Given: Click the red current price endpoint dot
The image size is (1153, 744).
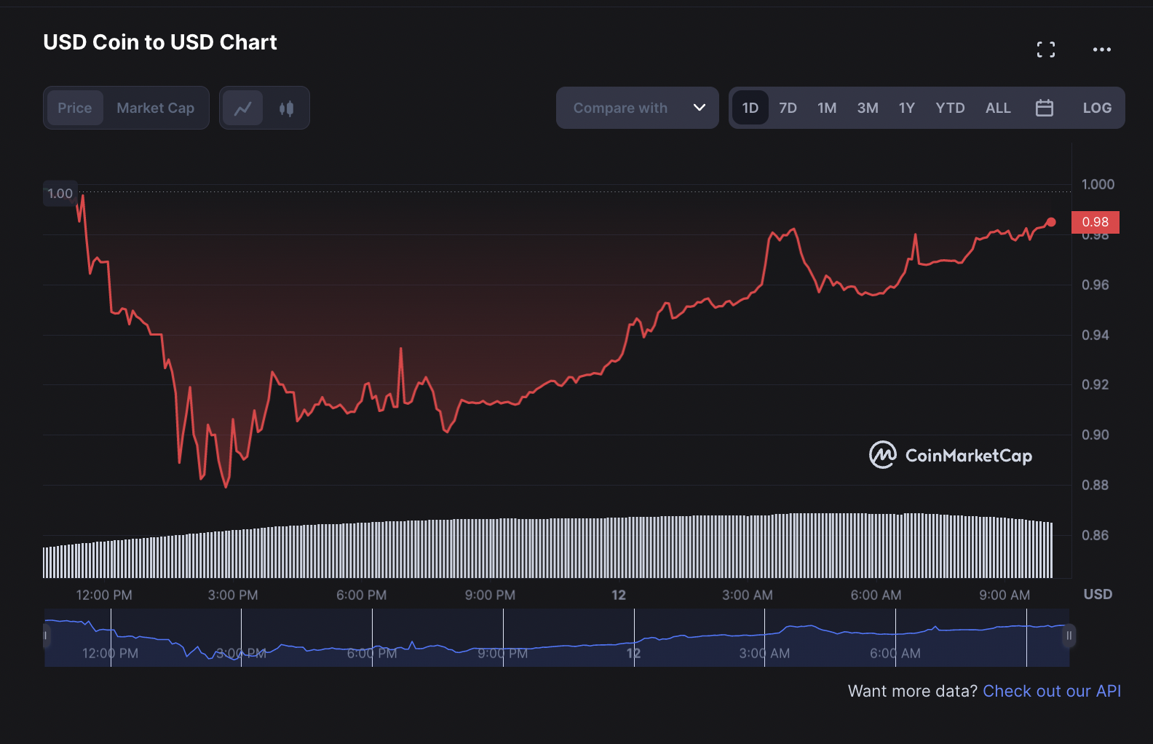Looking at the screenshot, I should tap(1051, 222).
